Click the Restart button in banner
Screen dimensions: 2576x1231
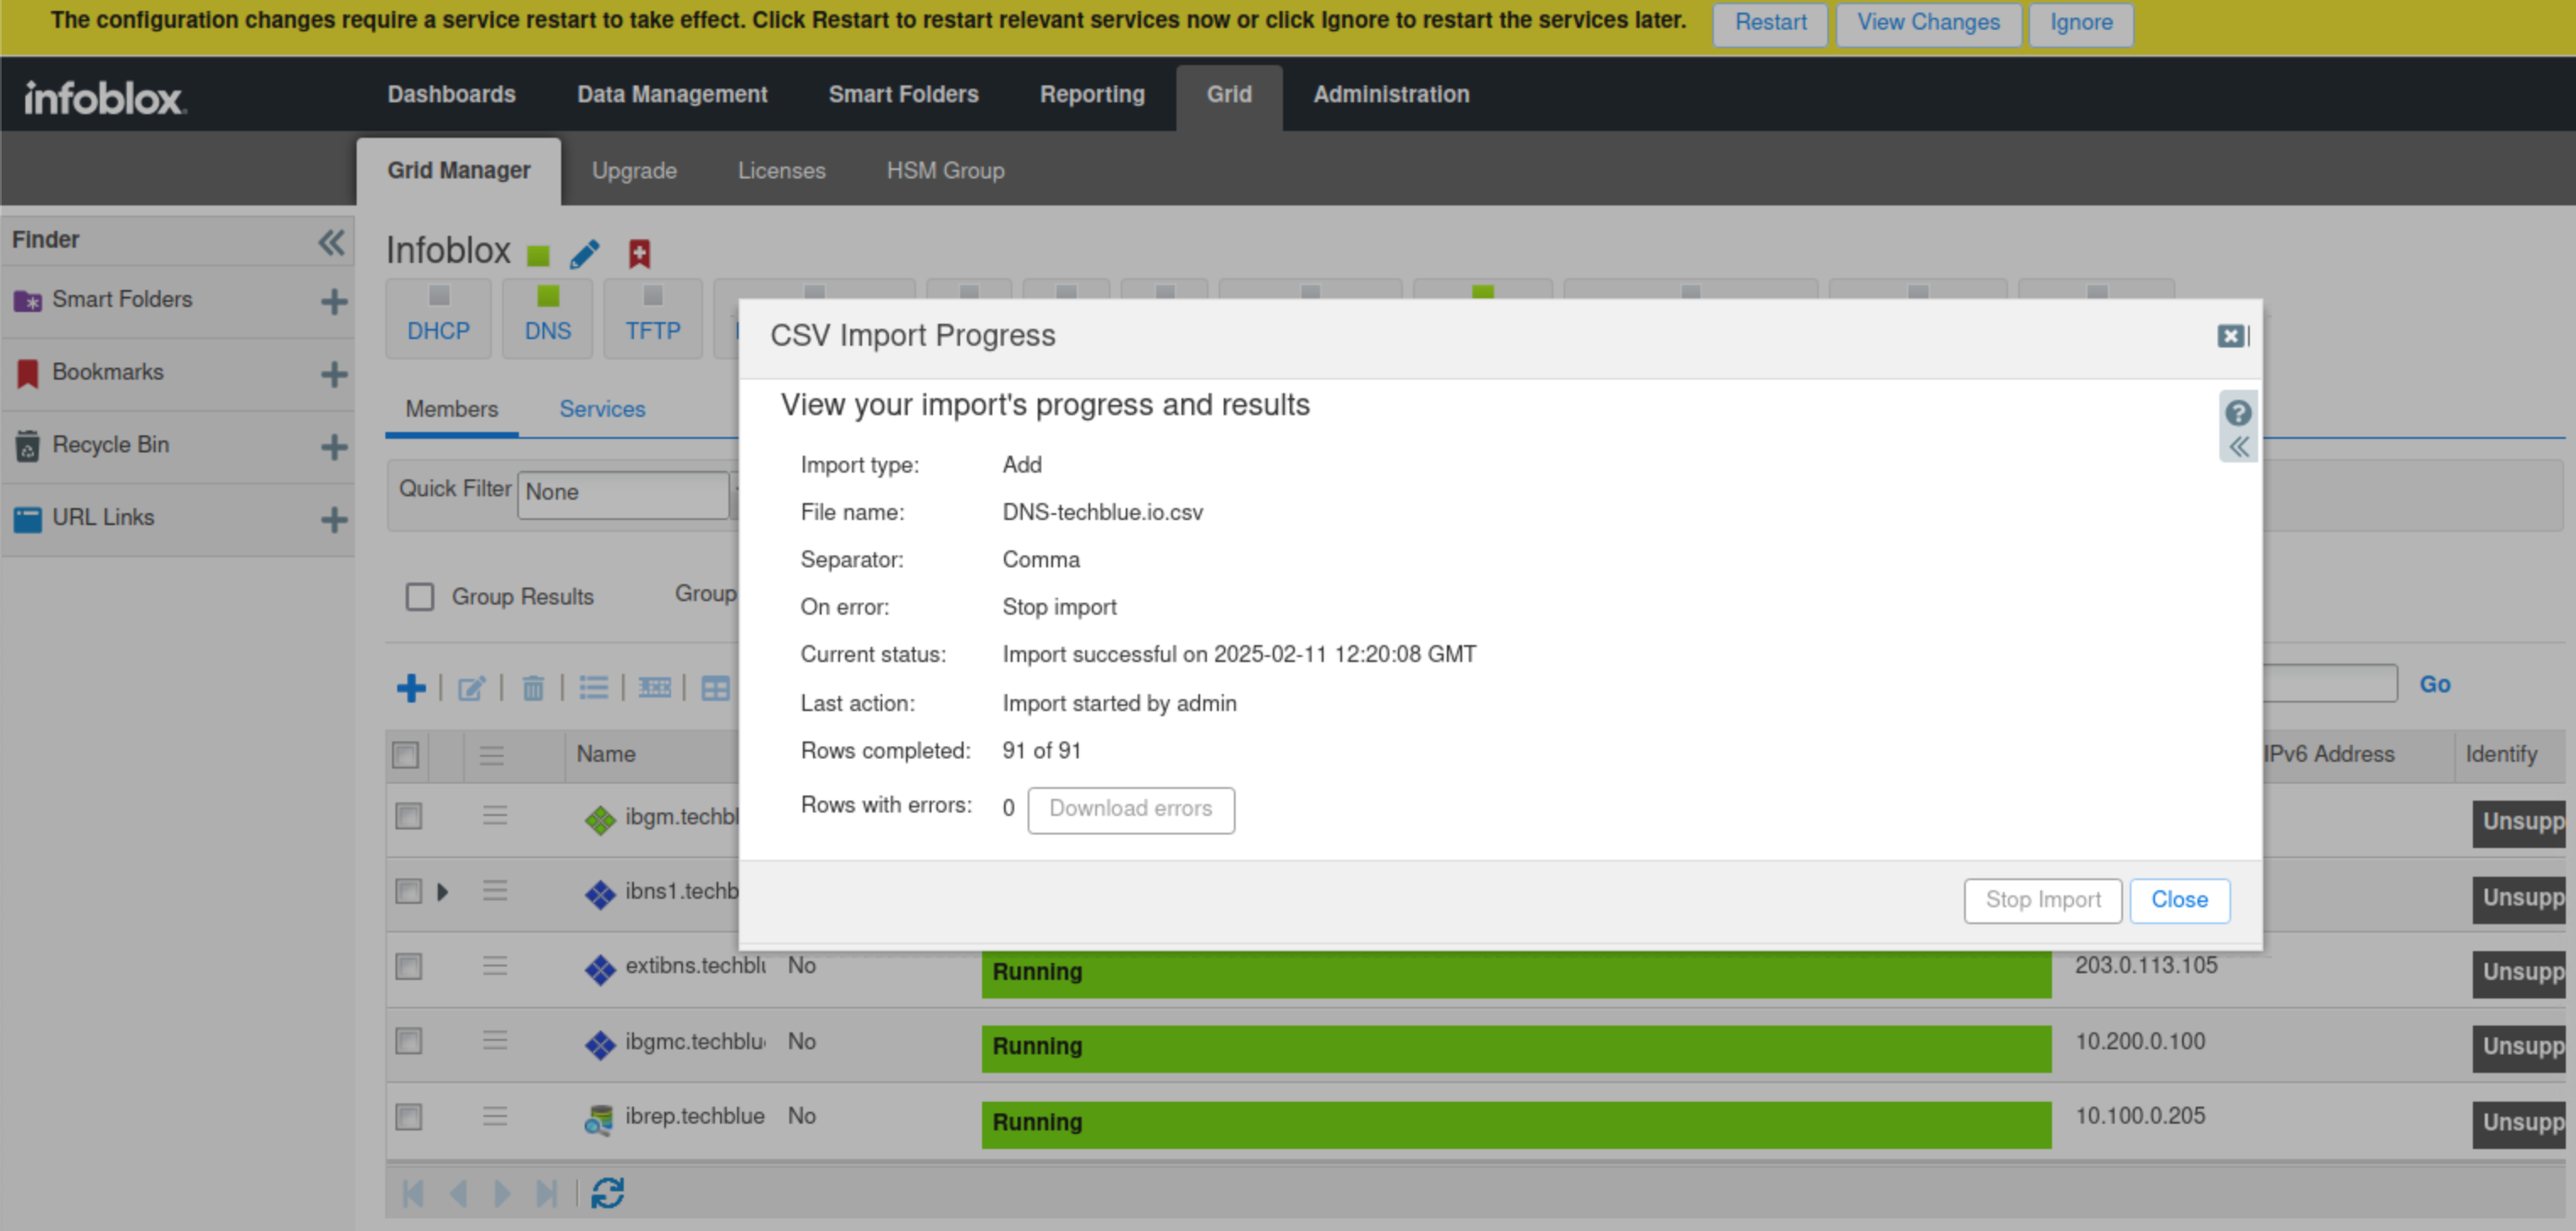coord(1769,23)
